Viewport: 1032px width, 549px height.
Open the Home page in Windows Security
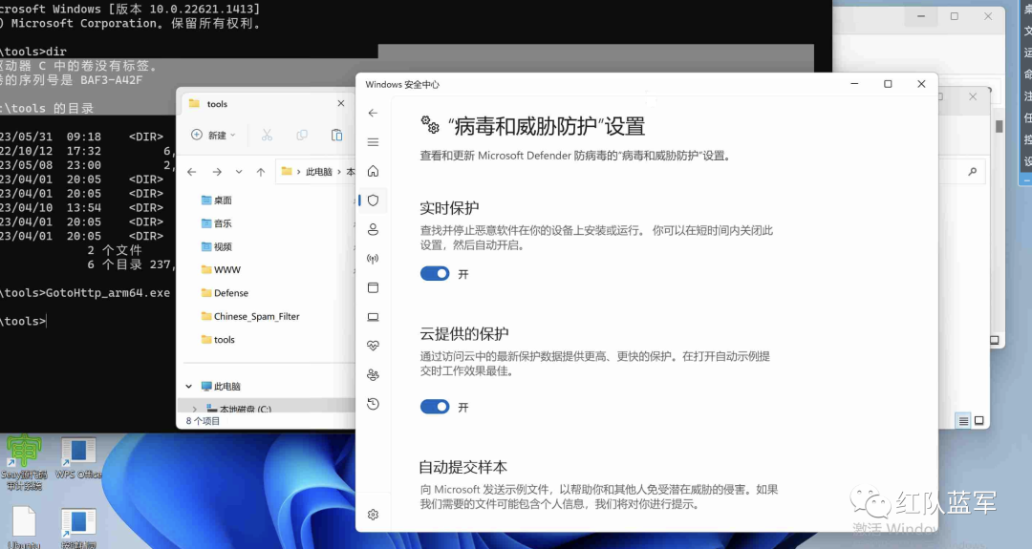(x=374, y=171)
